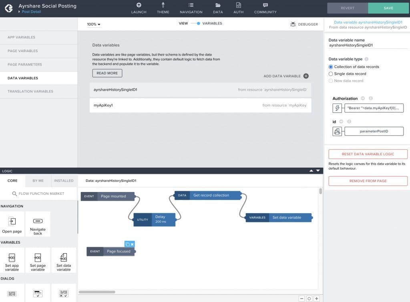
Task: Click Reset Data Variable Logic button
Action: pos(368,154)
